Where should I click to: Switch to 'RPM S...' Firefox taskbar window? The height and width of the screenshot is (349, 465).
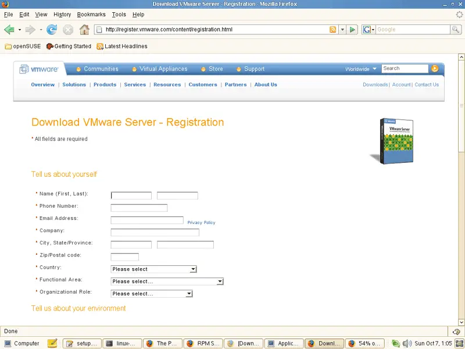[203, 343]
